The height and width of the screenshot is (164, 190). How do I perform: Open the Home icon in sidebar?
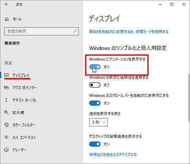(7, 19)
